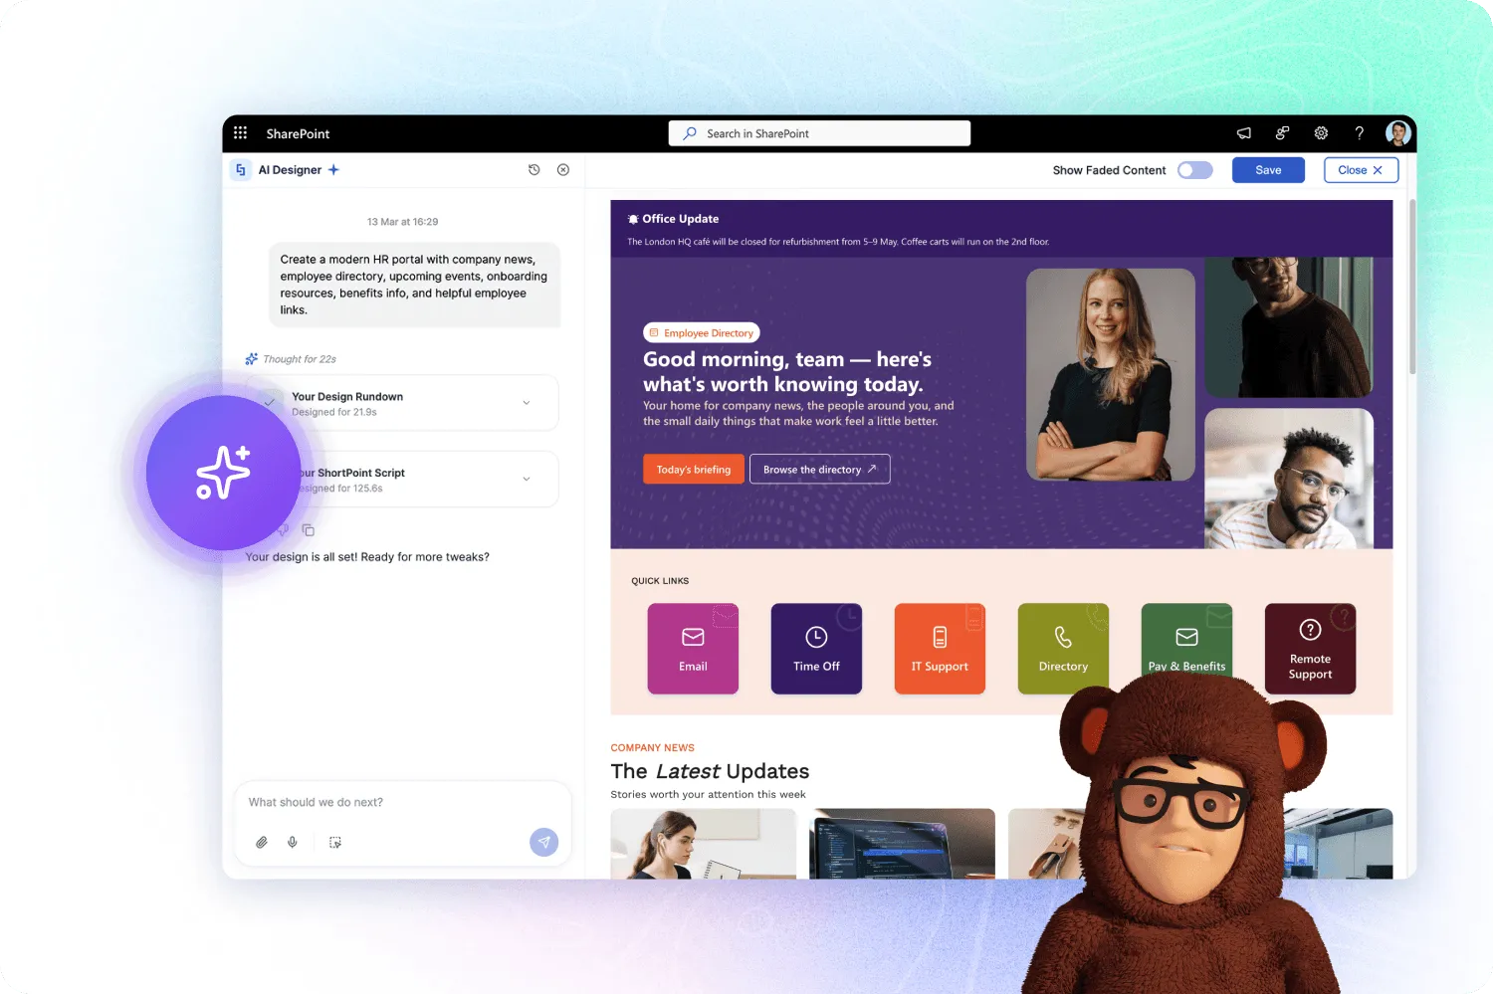
Task: Open the settings gear in the header
Action: (1321, 133)
